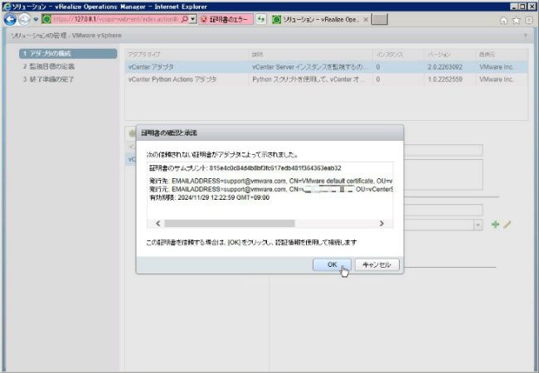Click the address bar URL field
Image resolution: width=539 pixels, height=373 pixels.
115,19
